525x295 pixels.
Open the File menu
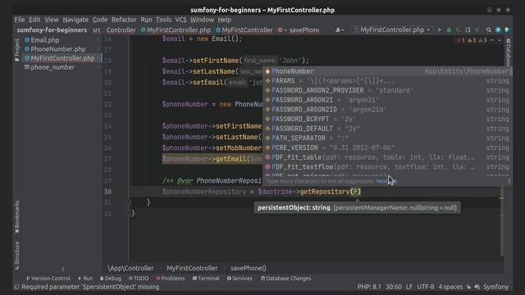point(20,20)
